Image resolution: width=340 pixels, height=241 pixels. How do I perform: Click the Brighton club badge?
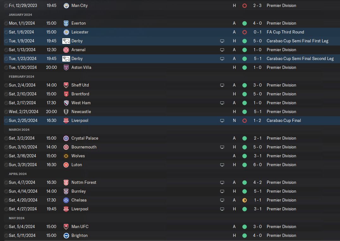(x=66, y=236)
